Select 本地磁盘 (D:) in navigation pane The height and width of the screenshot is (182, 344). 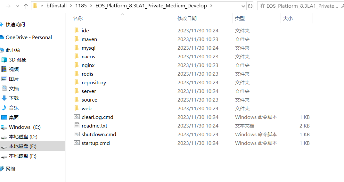point(23,137)
